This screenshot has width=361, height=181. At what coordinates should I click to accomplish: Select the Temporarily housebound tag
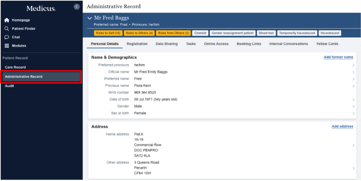point(297,33)
